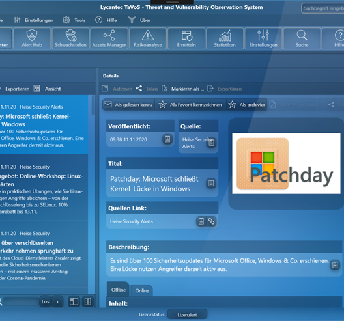Click the Lizenziert license status button
Image resolution: width=344 pixels, height=321 pixels.
[187, 315]
